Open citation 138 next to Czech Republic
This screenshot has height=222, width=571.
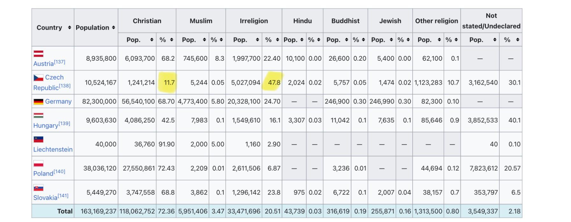[x=65, y=86]
